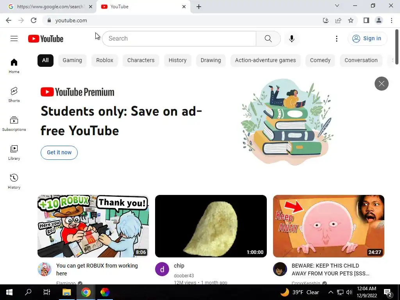This screenshot has width=400, height=300.
Task: Go to Home in sidebar
Action: 14,66
